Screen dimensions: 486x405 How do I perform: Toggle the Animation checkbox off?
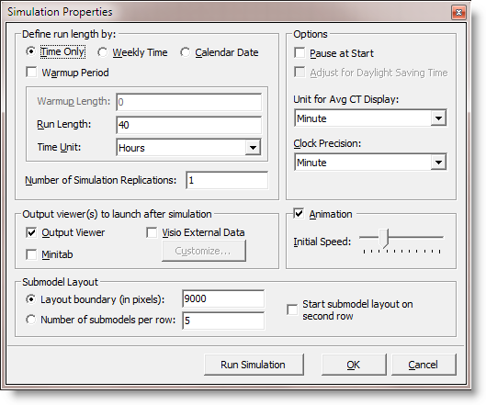[299, 213]
